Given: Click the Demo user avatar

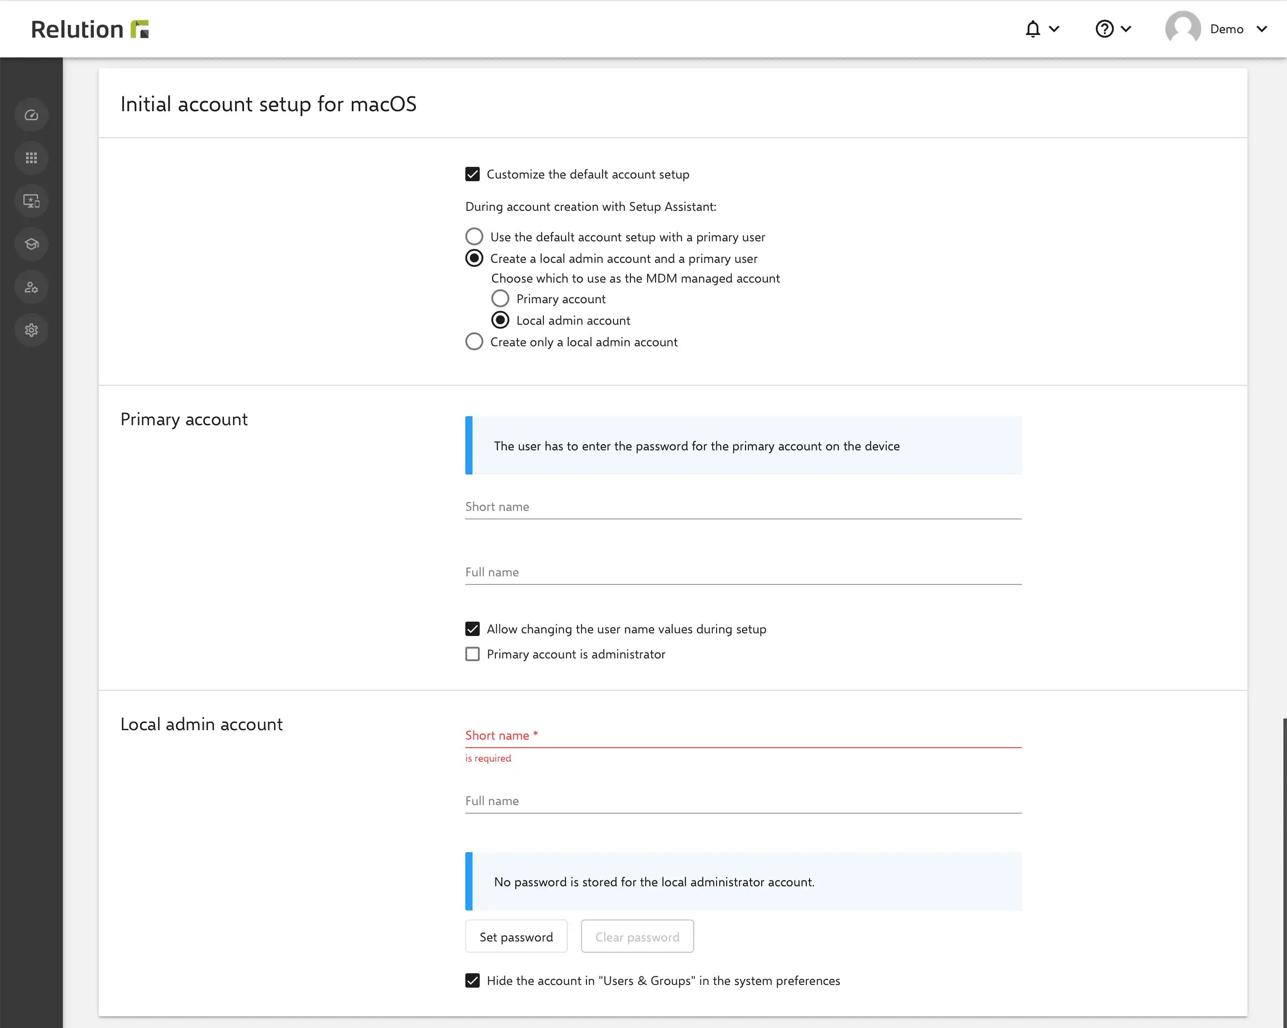Looking at the screenshot, I should (x=1182, y=28).
